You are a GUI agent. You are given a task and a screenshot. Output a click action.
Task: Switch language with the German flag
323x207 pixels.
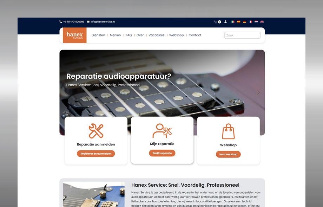tap(244, 22)
